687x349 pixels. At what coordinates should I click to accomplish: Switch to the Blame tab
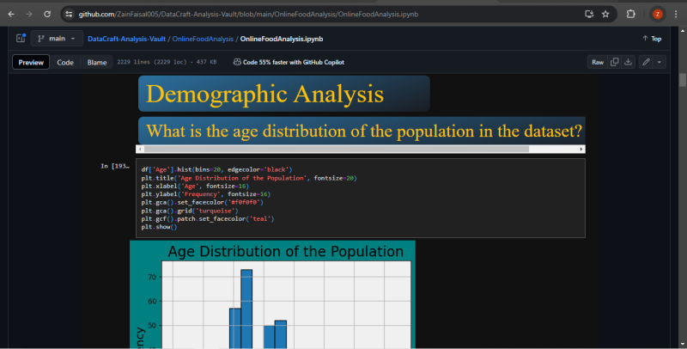click(x=97, y=62)
